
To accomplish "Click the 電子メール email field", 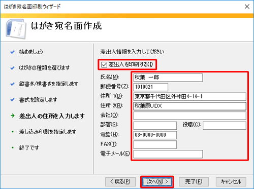I will (x=168, y=154).
